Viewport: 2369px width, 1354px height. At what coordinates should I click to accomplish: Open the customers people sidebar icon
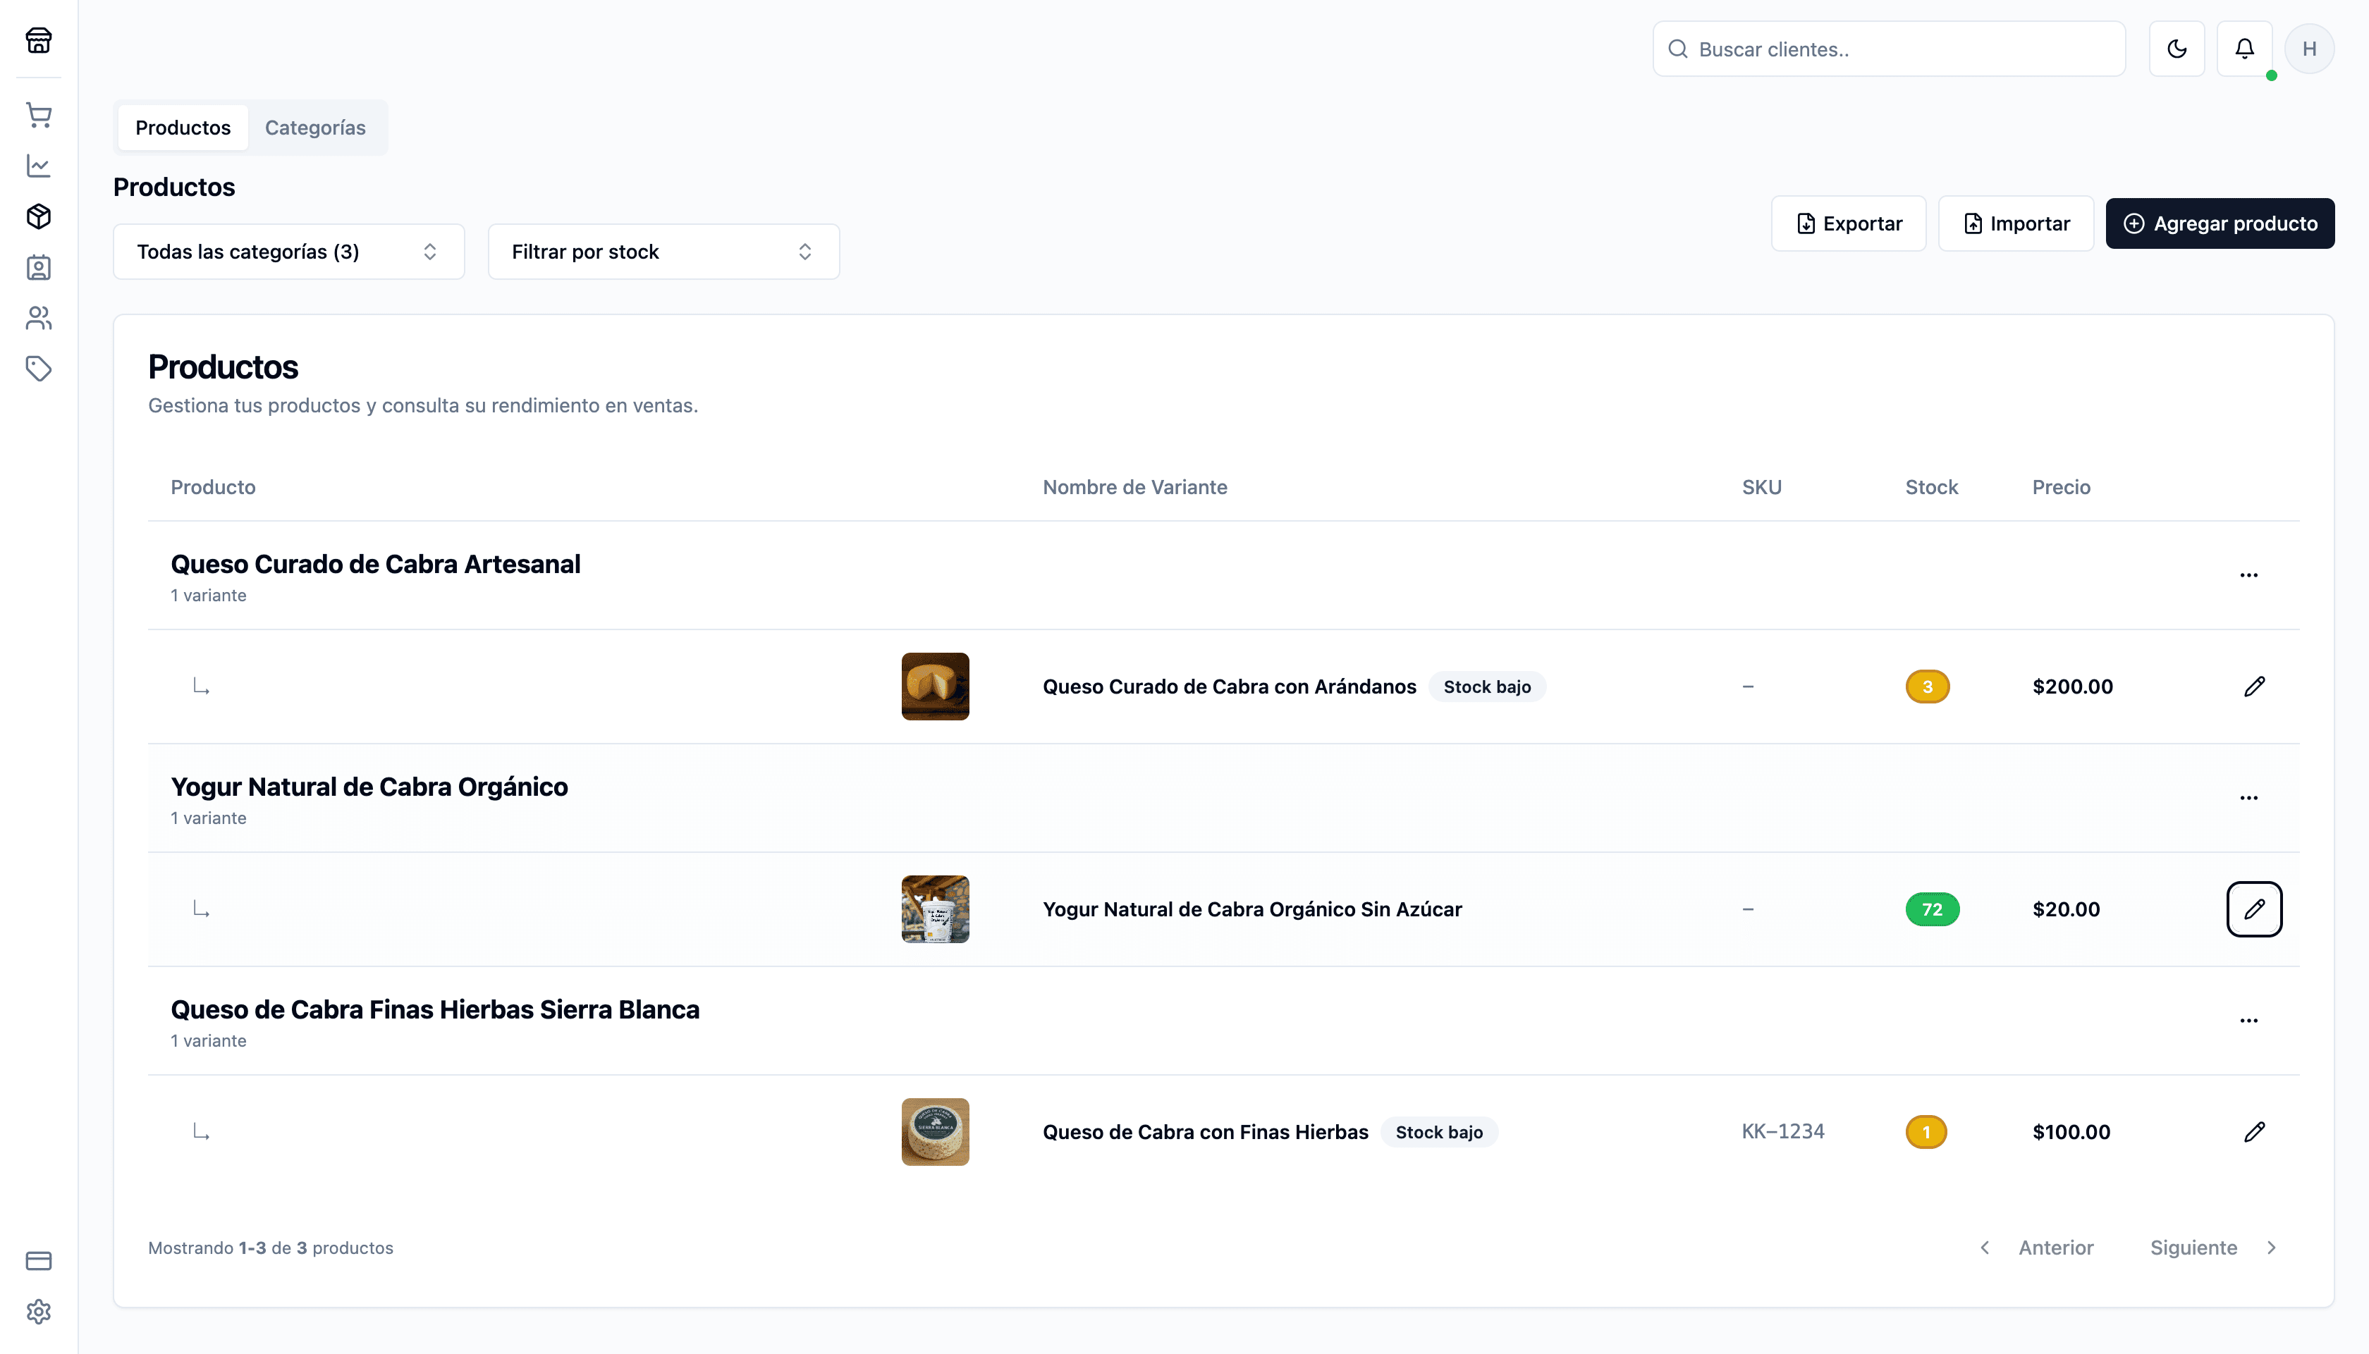coord(38,318)
